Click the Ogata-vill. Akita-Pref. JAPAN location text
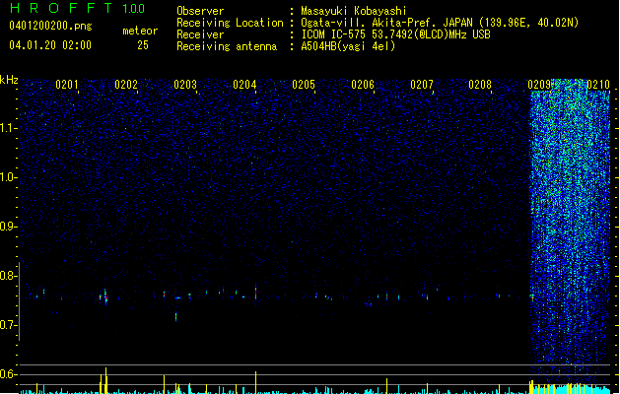This screenshot has height=394, width=620. [440, 23]
